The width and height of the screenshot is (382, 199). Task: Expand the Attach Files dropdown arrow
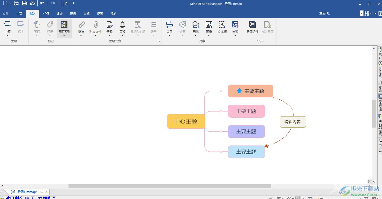pyautogui.click(x=95, y=35)
